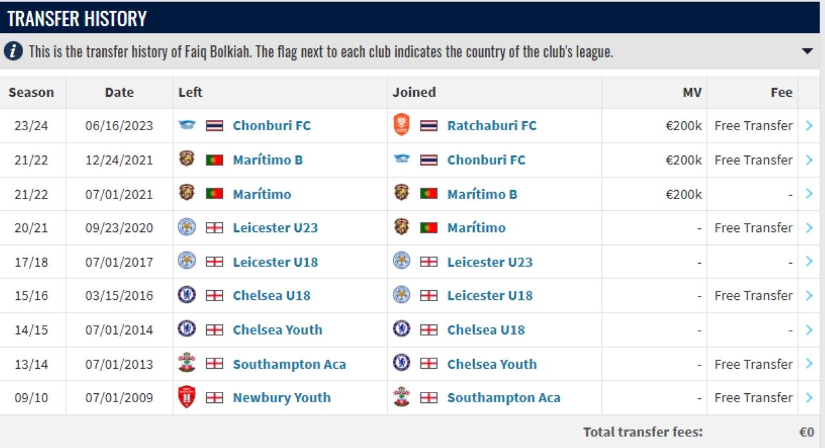Click Newbury Youth club crest icon
This screenshot has width=825, height=448.
point(187,397)
